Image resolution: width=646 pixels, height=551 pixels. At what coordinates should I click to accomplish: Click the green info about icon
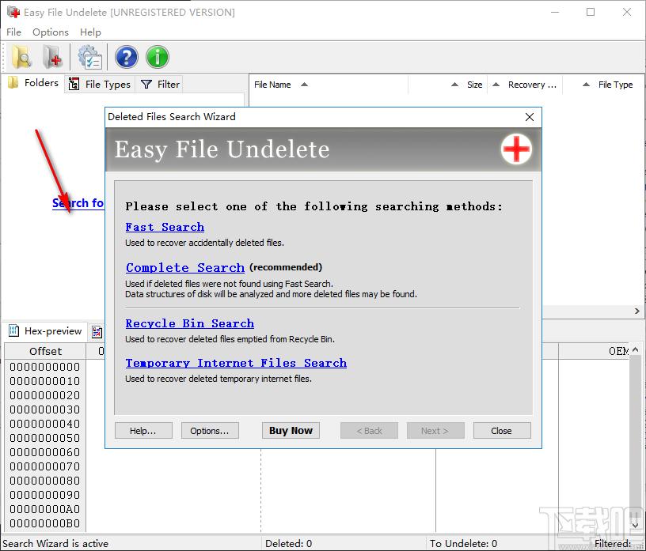tap(157, 57)
